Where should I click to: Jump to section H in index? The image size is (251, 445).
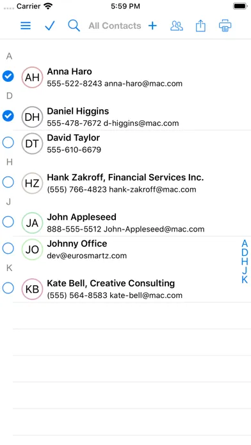click(x=245, y=262)
